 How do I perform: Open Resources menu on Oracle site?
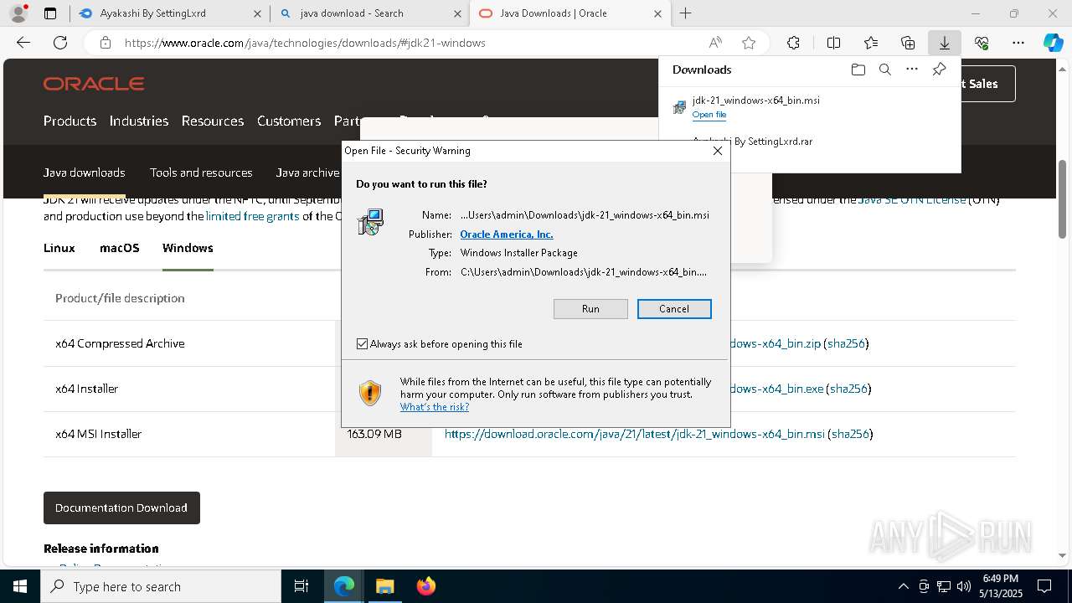pos(213,121)
